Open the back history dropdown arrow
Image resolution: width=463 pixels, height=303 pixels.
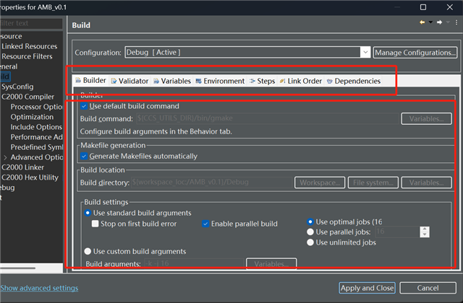[430, 23]
